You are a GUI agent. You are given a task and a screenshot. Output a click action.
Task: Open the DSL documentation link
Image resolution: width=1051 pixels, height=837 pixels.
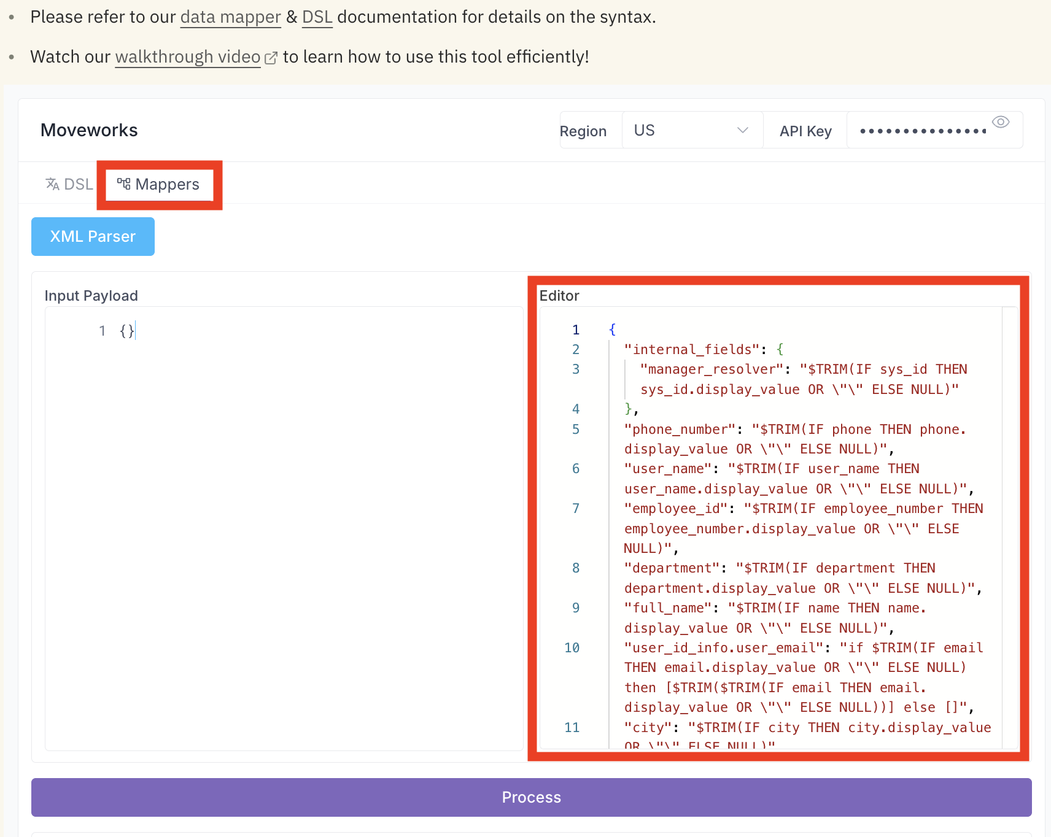317,17
